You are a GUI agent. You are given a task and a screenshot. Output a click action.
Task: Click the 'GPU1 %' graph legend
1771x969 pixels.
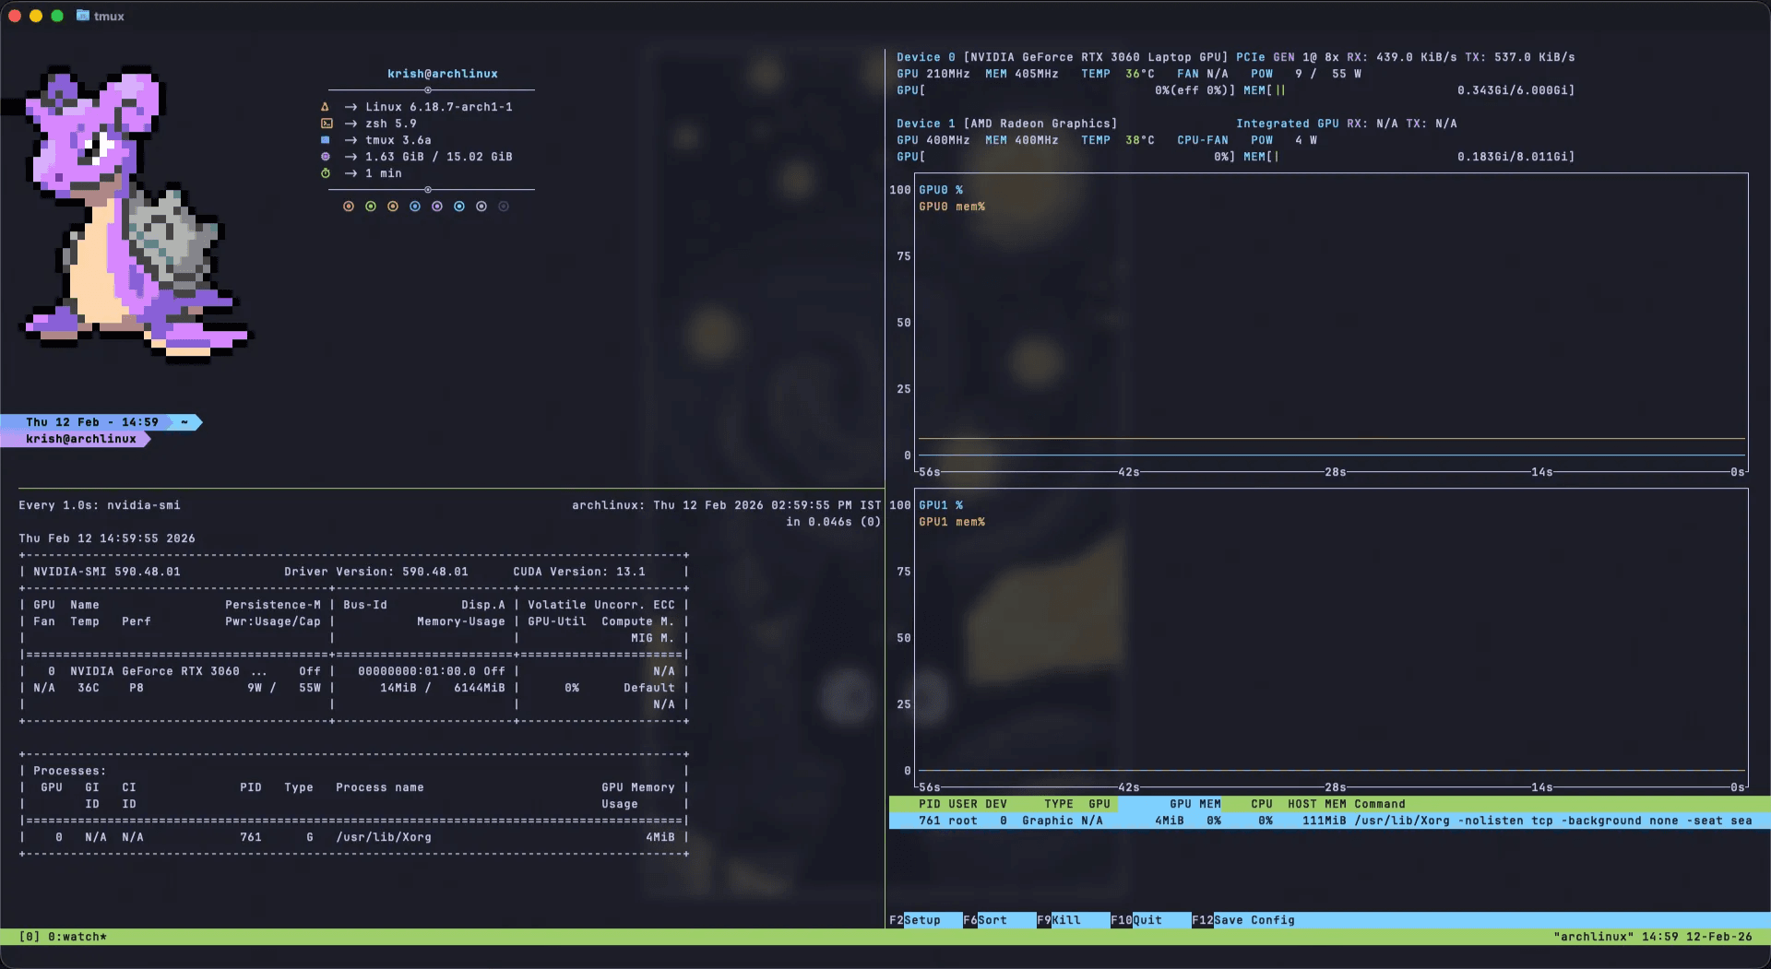point(941,505)
